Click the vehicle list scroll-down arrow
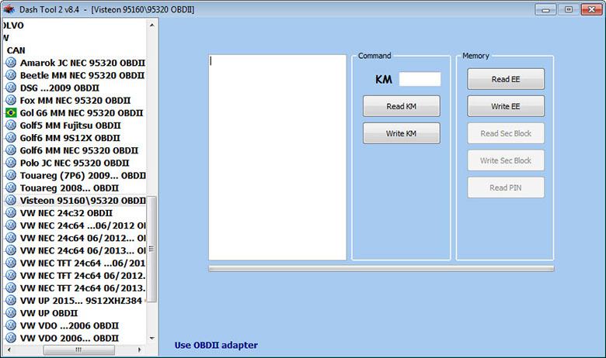Image resolution: width=606 pixels, height=358 pixels. tap(151, 338)
